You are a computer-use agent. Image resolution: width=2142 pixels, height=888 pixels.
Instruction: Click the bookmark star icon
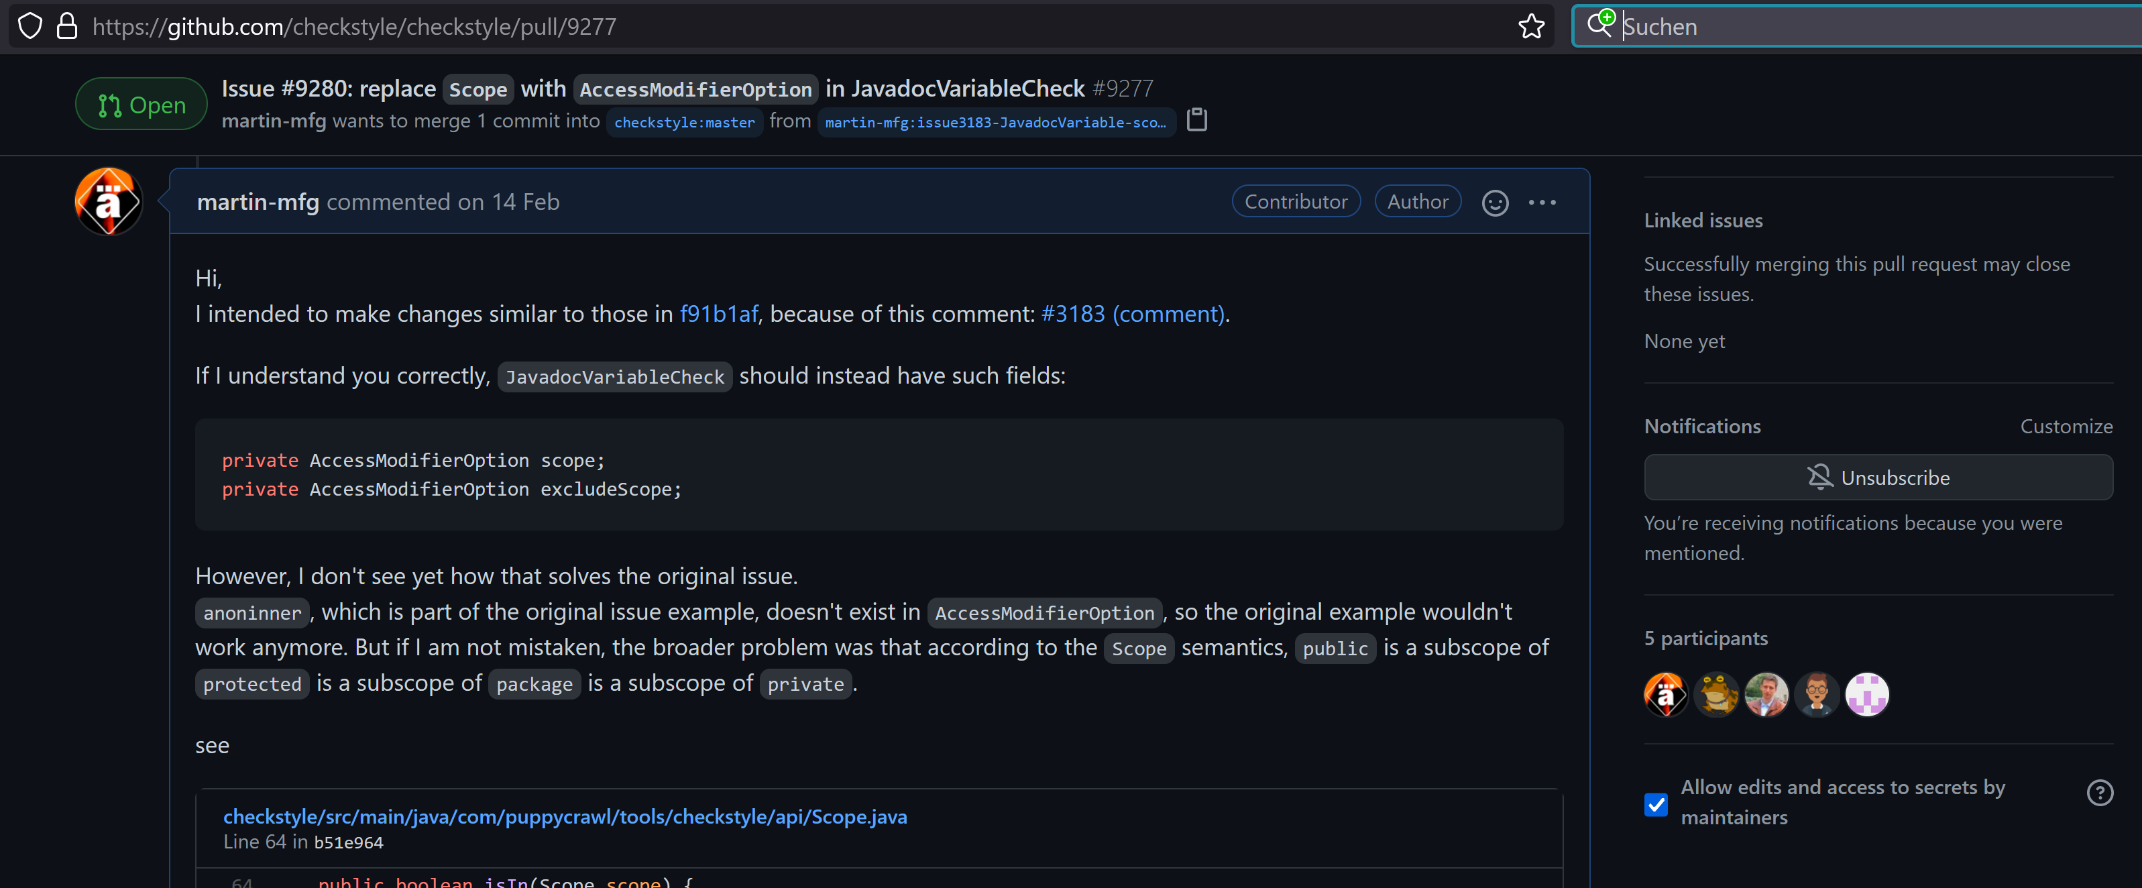pos(1531,27)
